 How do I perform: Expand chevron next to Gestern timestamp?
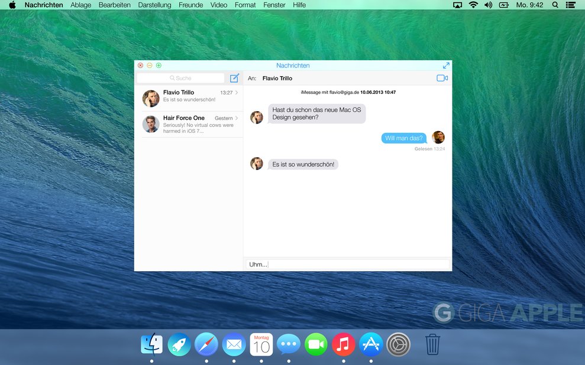(x=237, y=118)
